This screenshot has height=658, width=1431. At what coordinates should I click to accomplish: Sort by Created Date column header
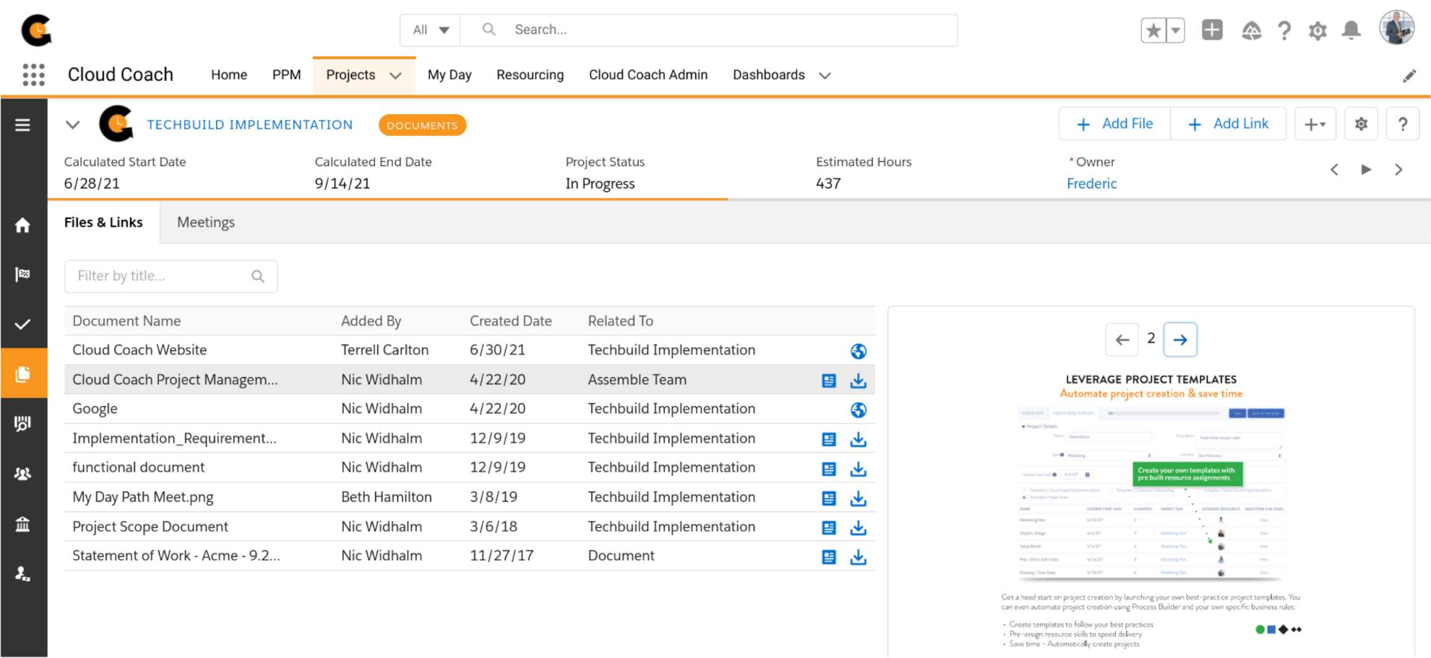pos(510,321)
